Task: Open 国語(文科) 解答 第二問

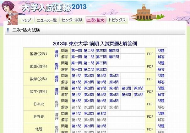Action: [x=89, y=57]
